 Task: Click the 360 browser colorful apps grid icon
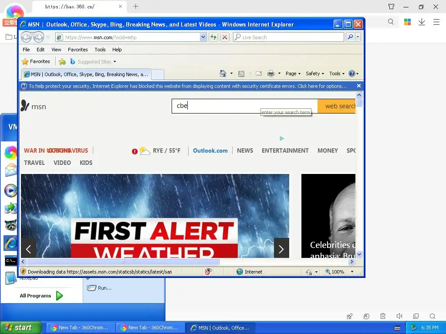coord(407,22)
